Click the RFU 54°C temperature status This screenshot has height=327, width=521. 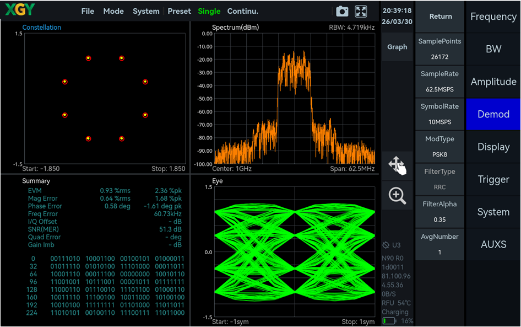(x=396, y=303)
